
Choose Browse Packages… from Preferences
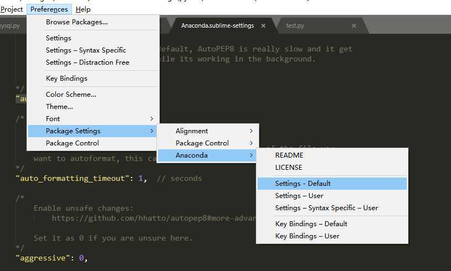(93, 22)
